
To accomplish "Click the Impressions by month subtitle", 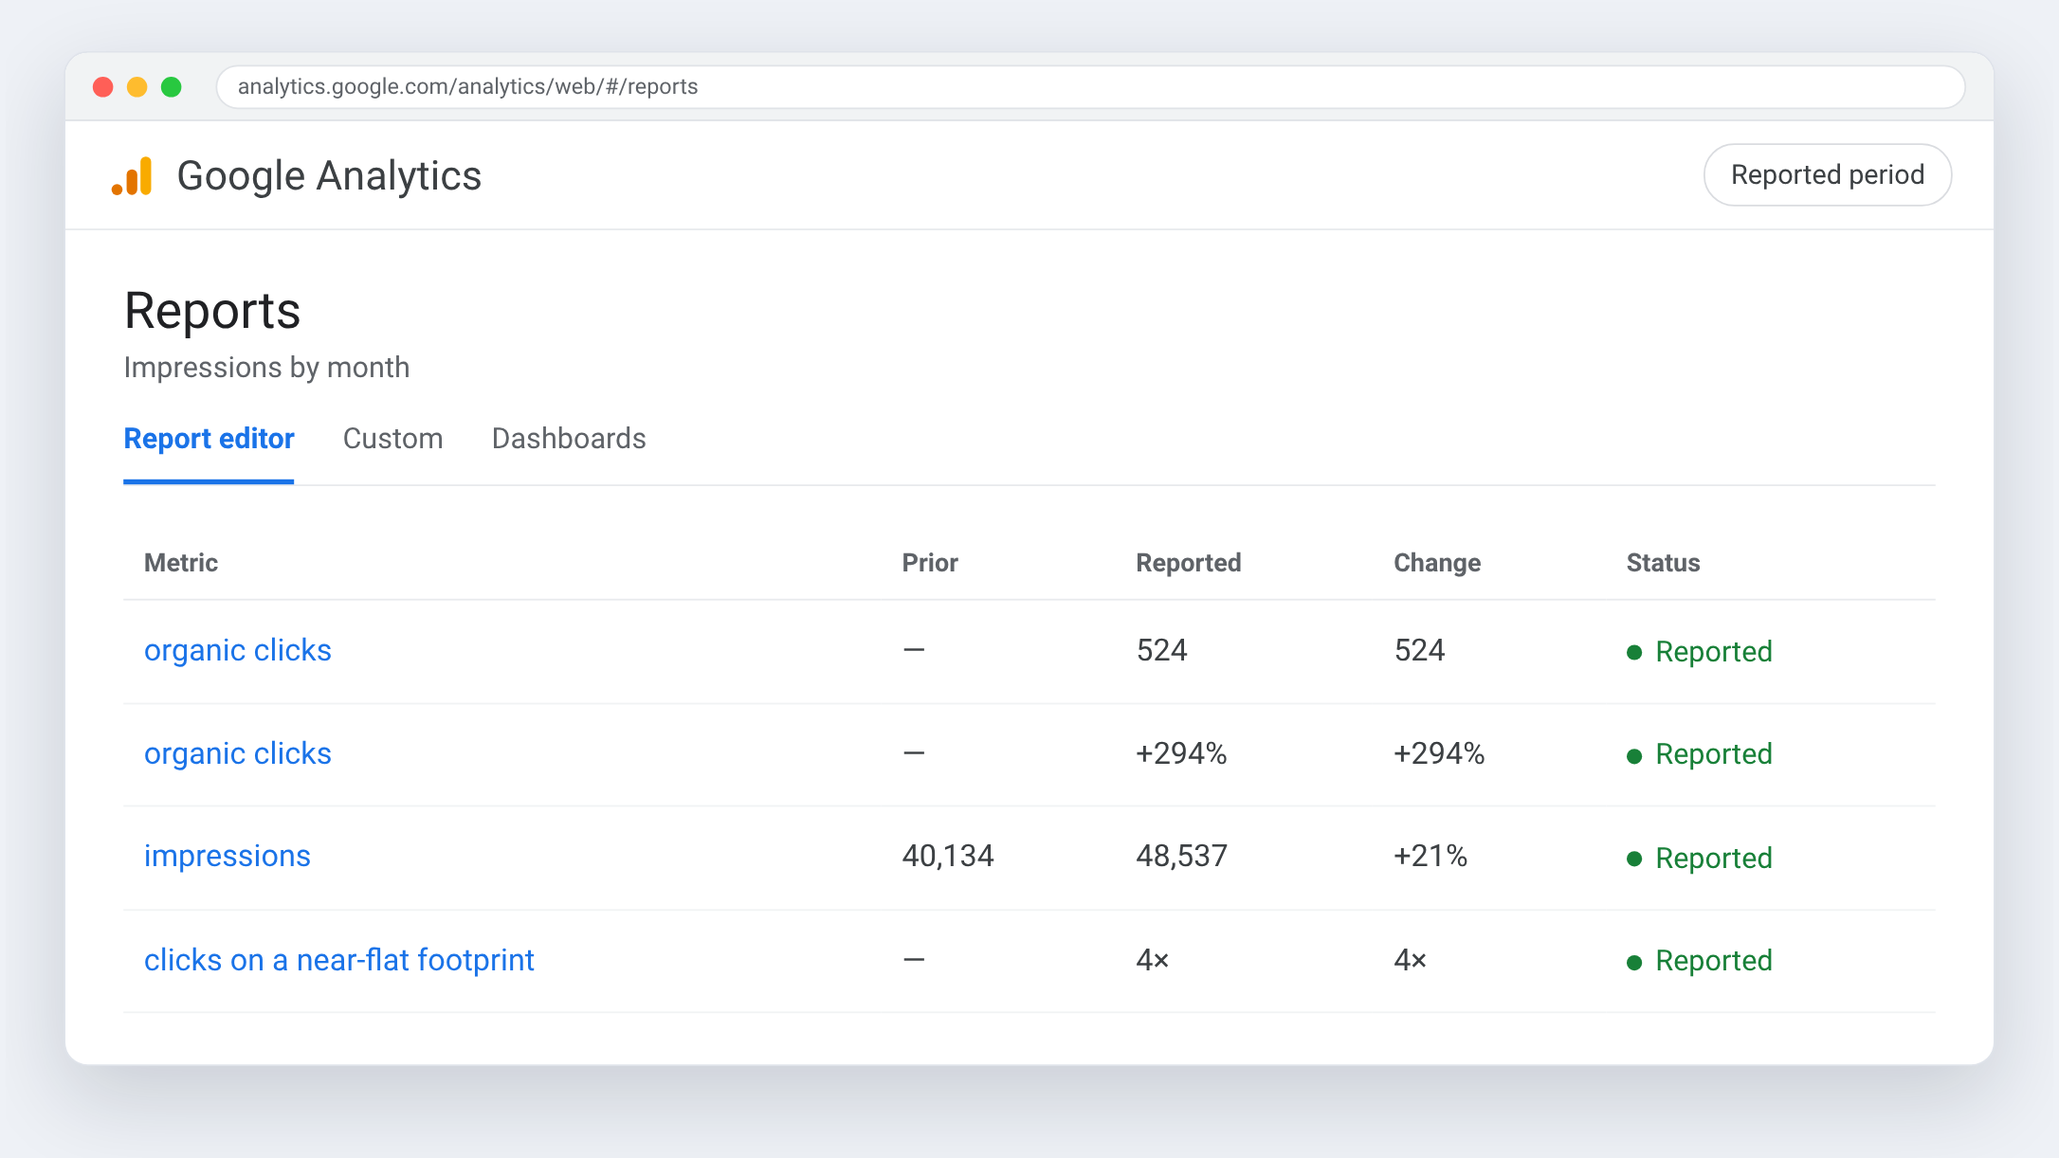I will (x=266, y=368).
